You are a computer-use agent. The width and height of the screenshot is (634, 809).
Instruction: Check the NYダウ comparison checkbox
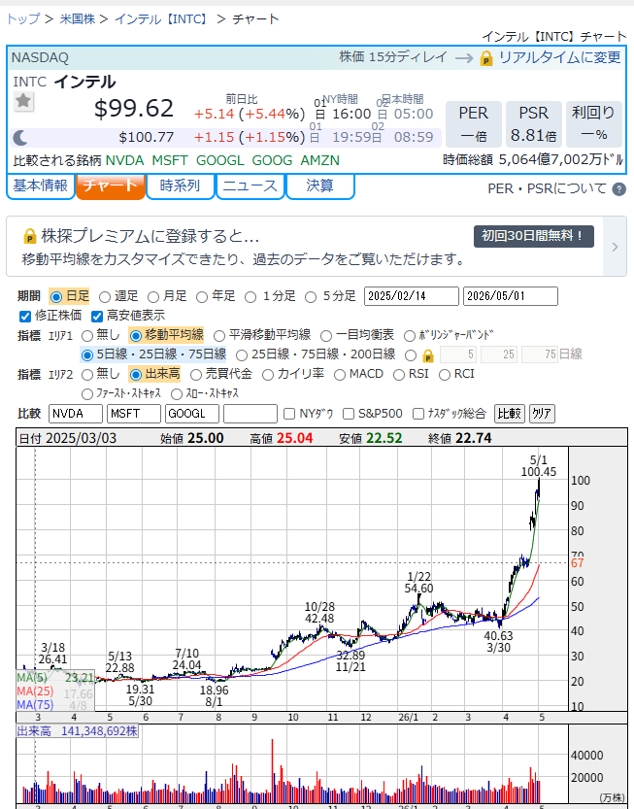289,414
